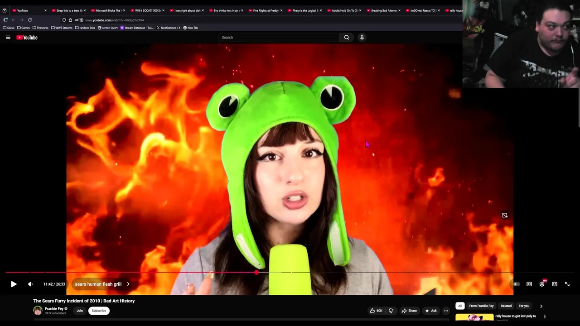Open the tab list icon at top-left
The width and height of the screenshot is (580, 326).
point(5,10)
